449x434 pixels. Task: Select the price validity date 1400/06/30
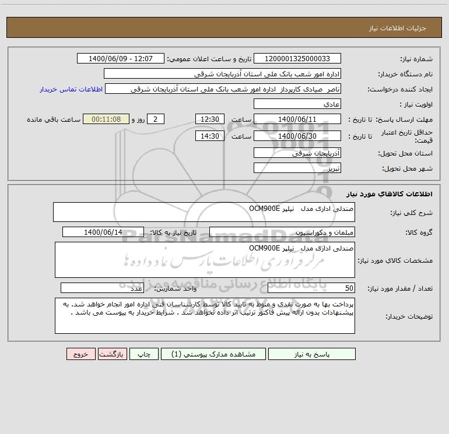click(297, 136)
